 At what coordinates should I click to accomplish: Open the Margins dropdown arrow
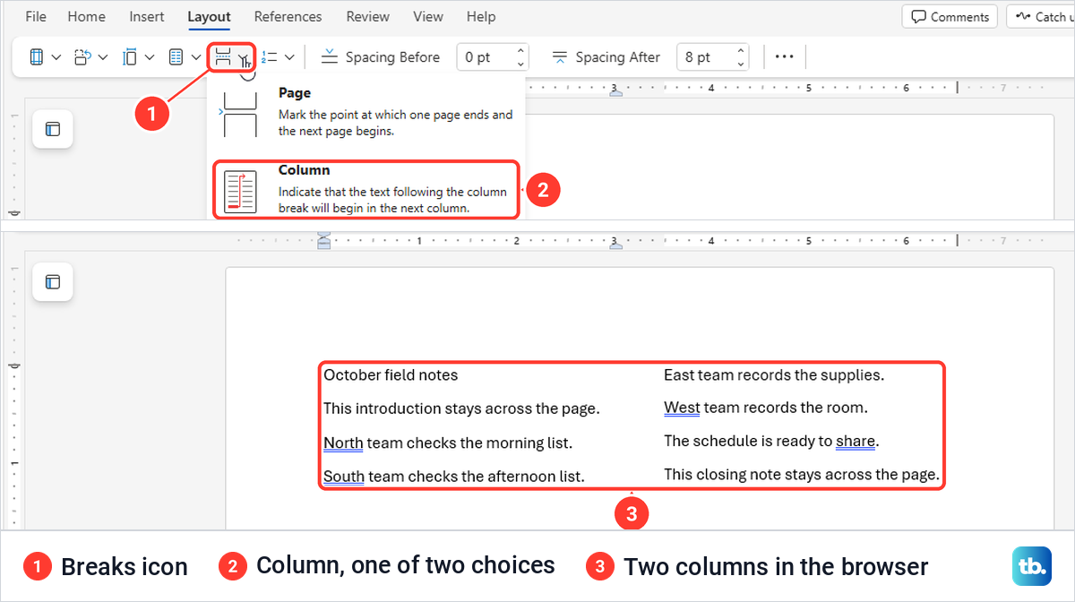click(x=56, y=57)
